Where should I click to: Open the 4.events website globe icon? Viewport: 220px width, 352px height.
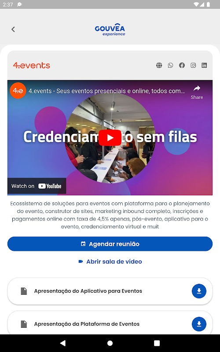click(x=159, y=65)
